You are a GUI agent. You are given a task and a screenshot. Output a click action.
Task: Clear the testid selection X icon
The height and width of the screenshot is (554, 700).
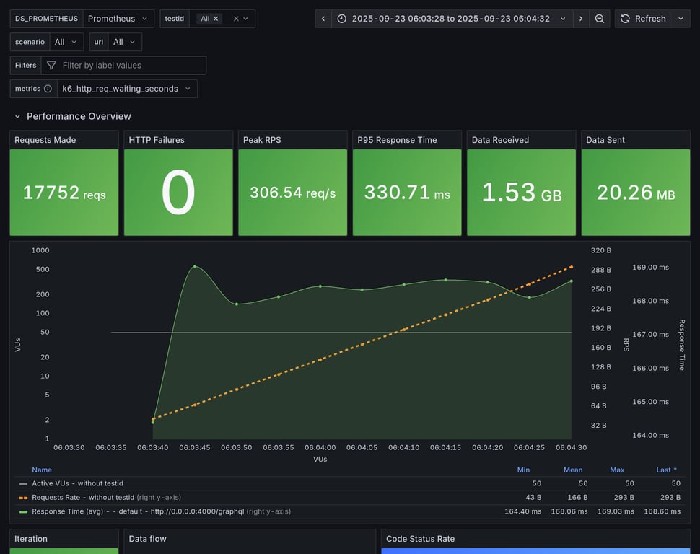235,19
